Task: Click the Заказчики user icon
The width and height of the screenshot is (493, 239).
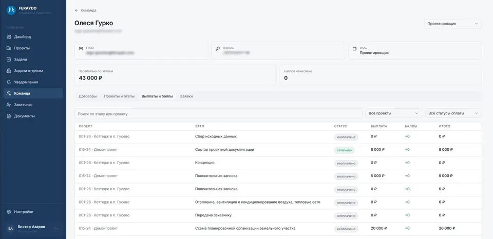Action: pyautogui.click(x=9, y=105)
